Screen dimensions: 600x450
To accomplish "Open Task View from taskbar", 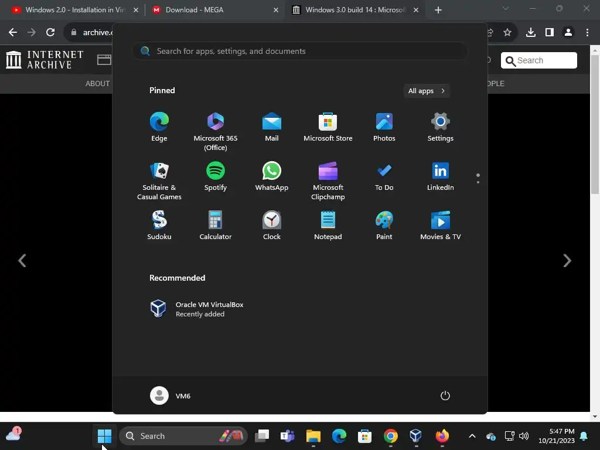I will point(262,436).
